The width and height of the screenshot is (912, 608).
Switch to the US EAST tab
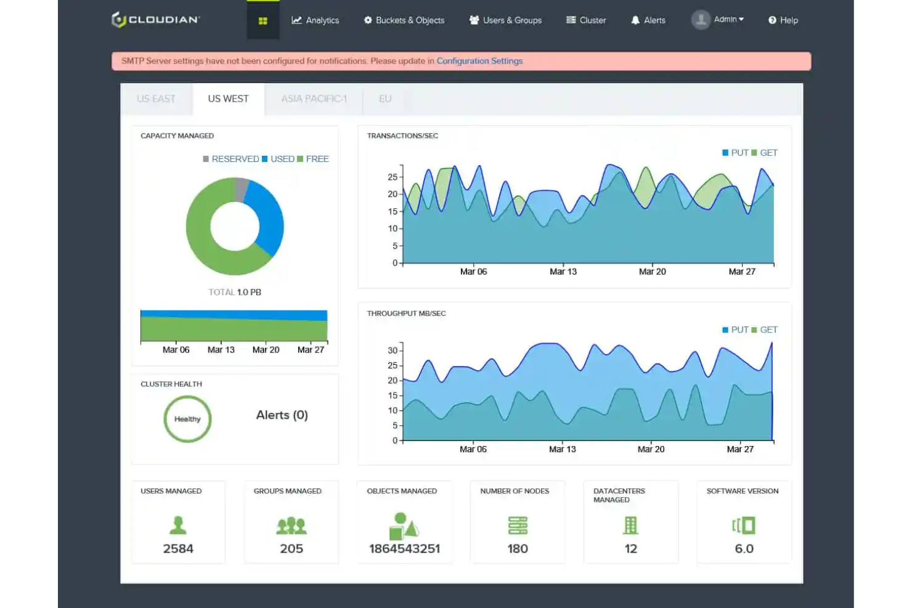[157, 99]
